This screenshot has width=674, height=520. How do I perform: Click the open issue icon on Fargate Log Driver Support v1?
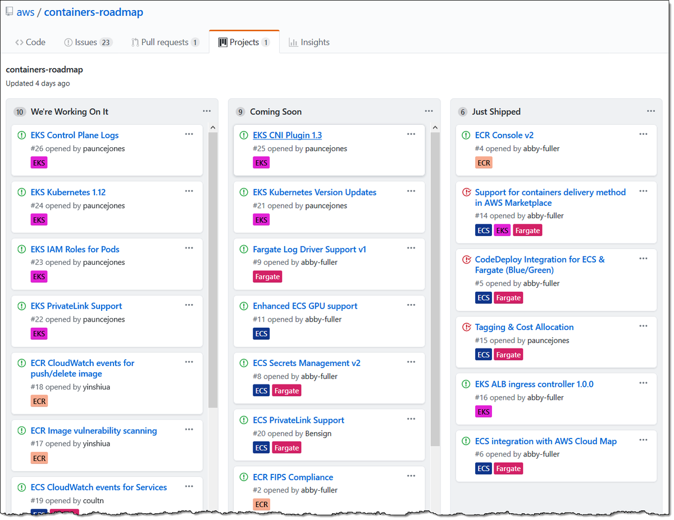tap(244, 249)
